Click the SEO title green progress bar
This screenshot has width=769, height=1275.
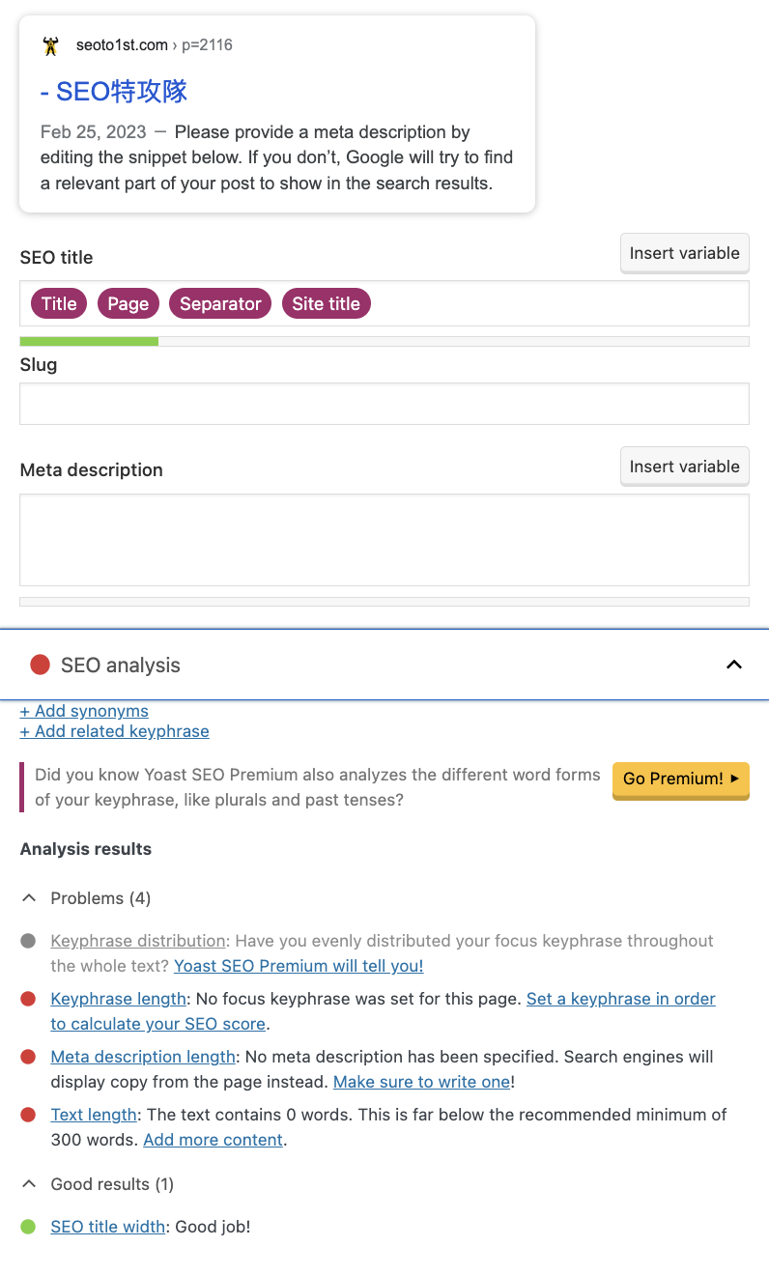click(x=89, y=341)
